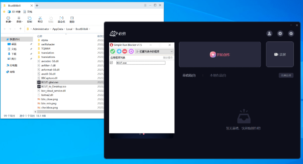The image size is (303, 164).
Task: Click Local in the address breadcrumb
Action: click(x=69, y=29)
